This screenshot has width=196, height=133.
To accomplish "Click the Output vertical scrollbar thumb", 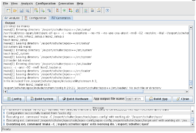I will coord(191,83).
